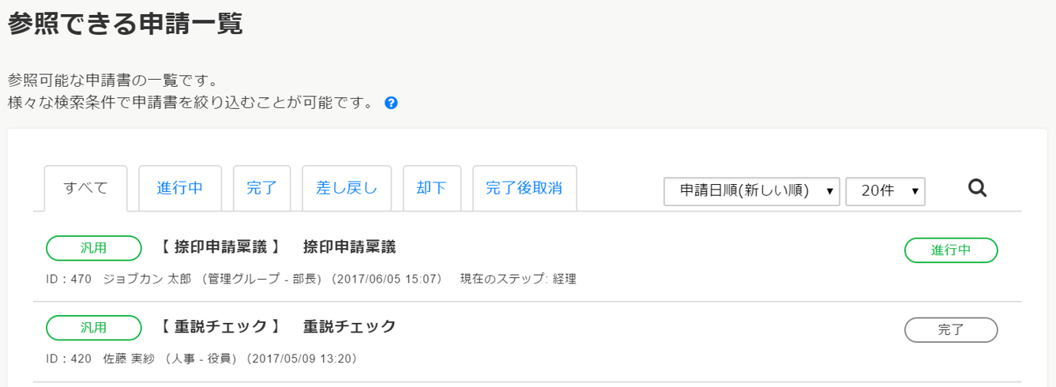
Task: Open search with the magnifying glass icon
Action: (978, 189)
